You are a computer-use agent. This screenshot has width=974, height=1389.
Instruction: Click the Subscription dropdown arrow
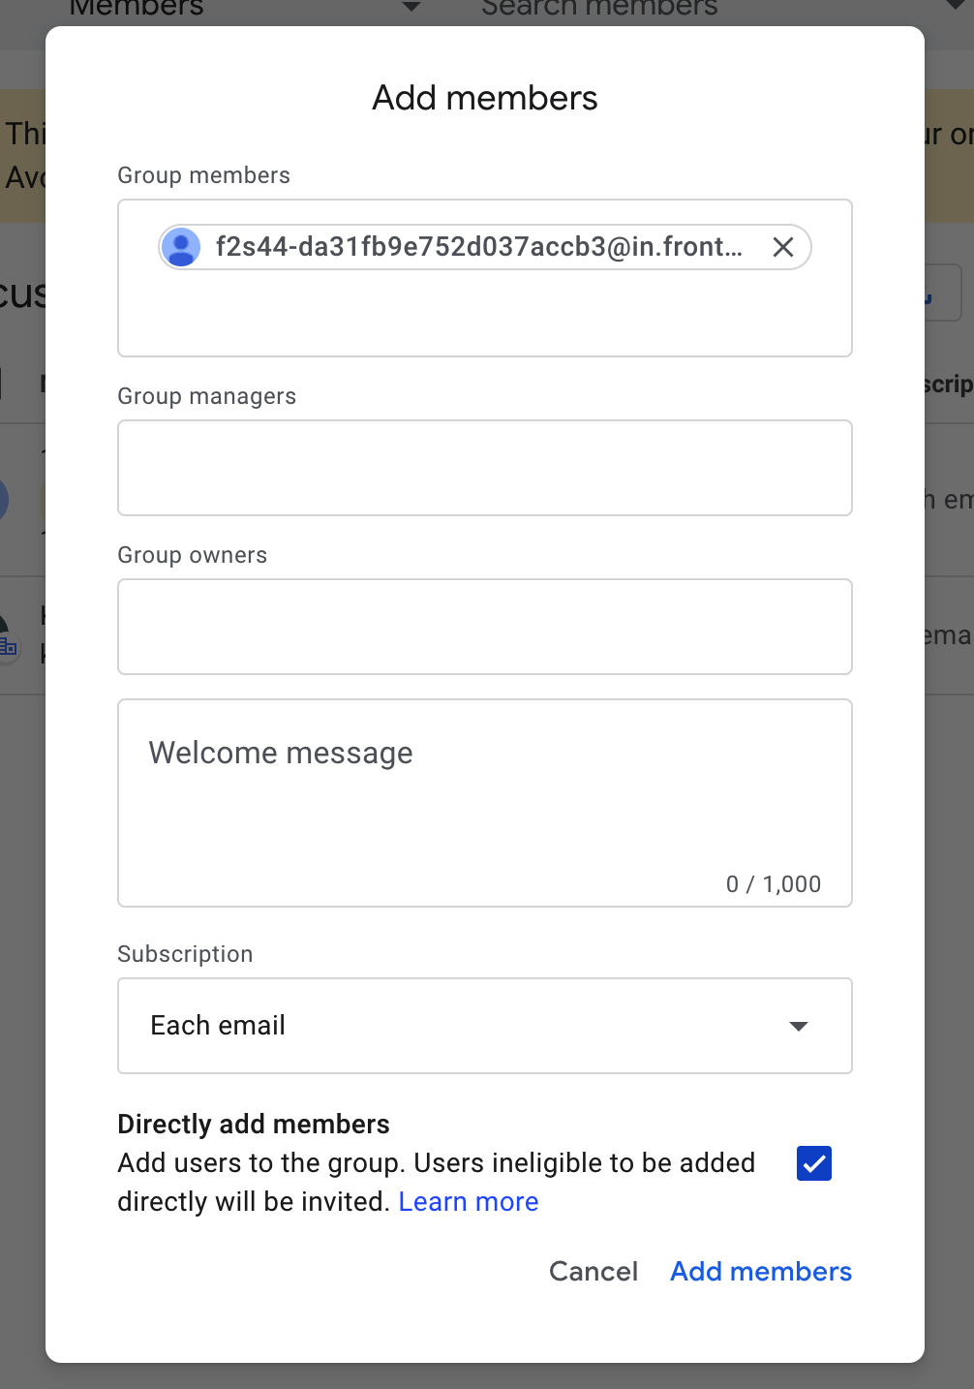click(x=799, y=1026)
